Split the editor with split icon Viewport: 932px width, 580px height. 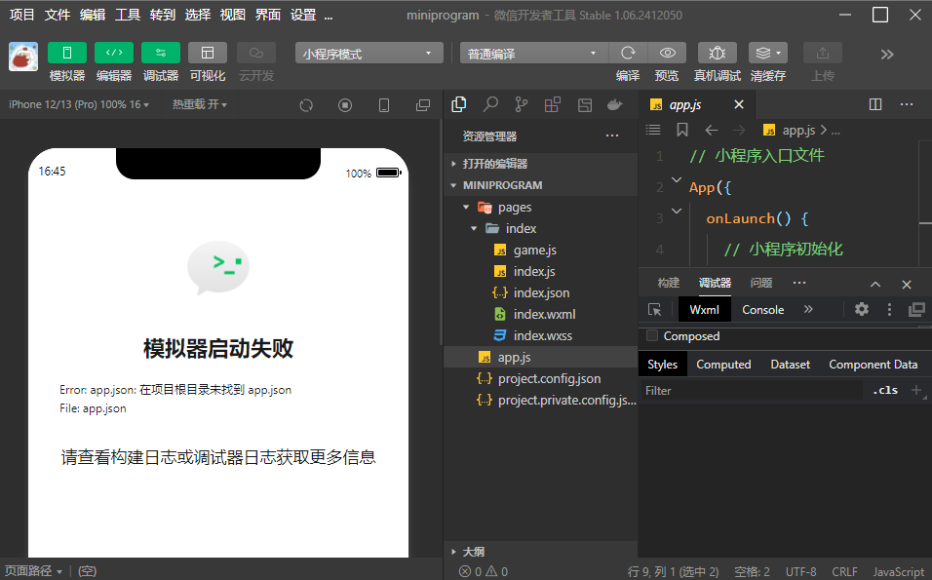tap(874, 104)
